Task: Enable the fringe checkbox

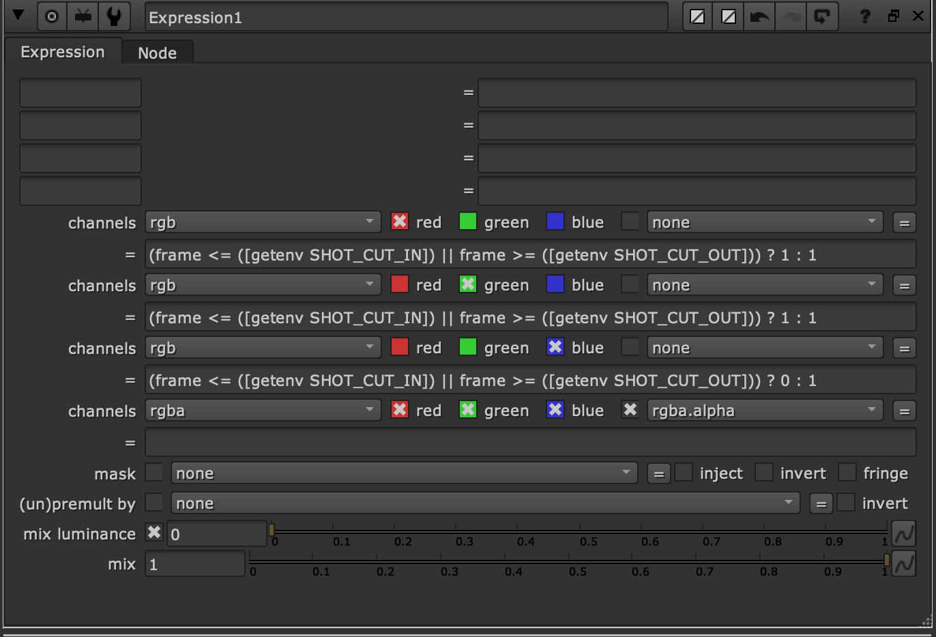Action: pos(847,473)
